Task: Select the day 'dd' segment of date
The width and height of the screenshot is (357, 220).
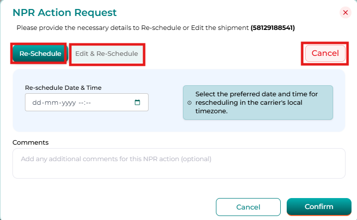Action: [36, 103]
